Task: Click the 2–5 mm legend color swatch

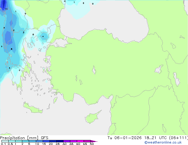Action: 26,141
